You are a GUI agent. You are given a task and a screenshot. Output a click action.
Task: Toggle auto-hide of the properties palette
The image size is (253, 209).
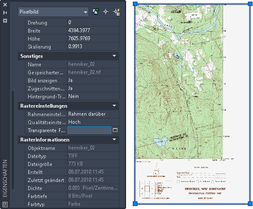click(x=5, y=13)
